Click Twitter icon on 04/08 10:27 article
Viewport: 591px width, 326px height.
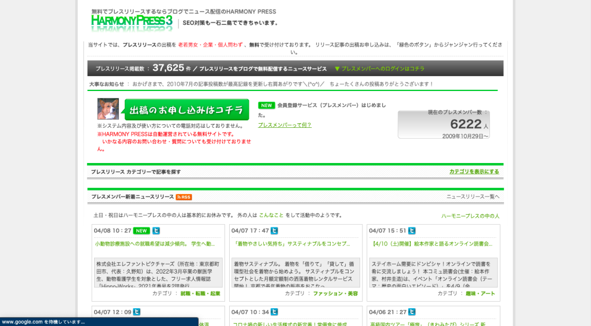click(x=156, y=231)
